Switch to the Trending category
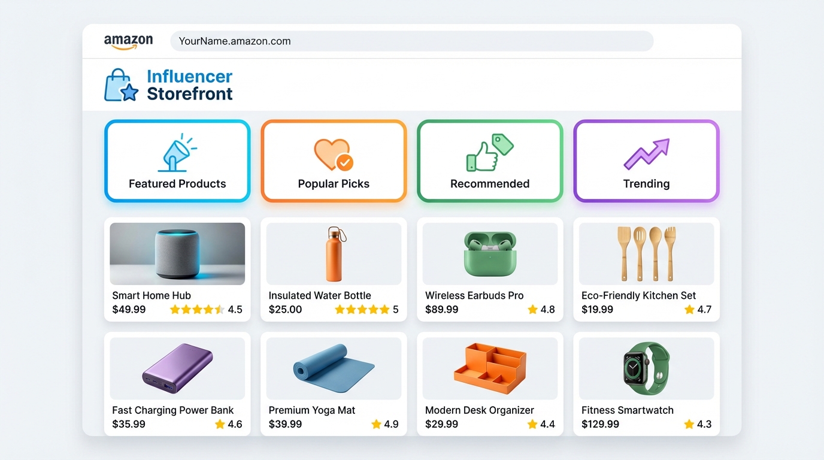824x460 pixels. pyautogui.click(x=646, y=161)
